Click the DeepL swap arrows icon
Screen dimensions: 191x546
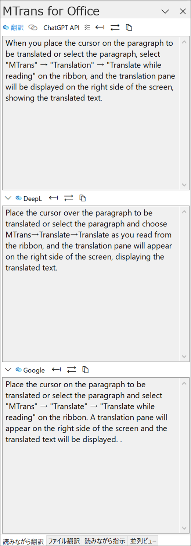[69, 198]
